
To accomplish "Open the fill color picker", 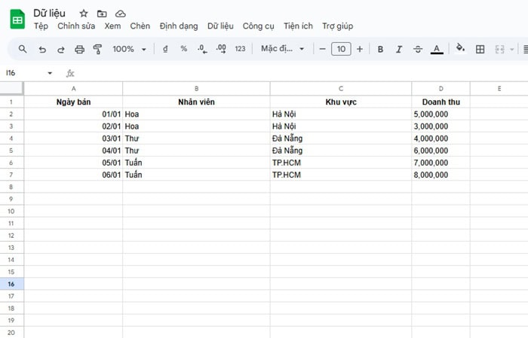I will [x=460, y=49].
